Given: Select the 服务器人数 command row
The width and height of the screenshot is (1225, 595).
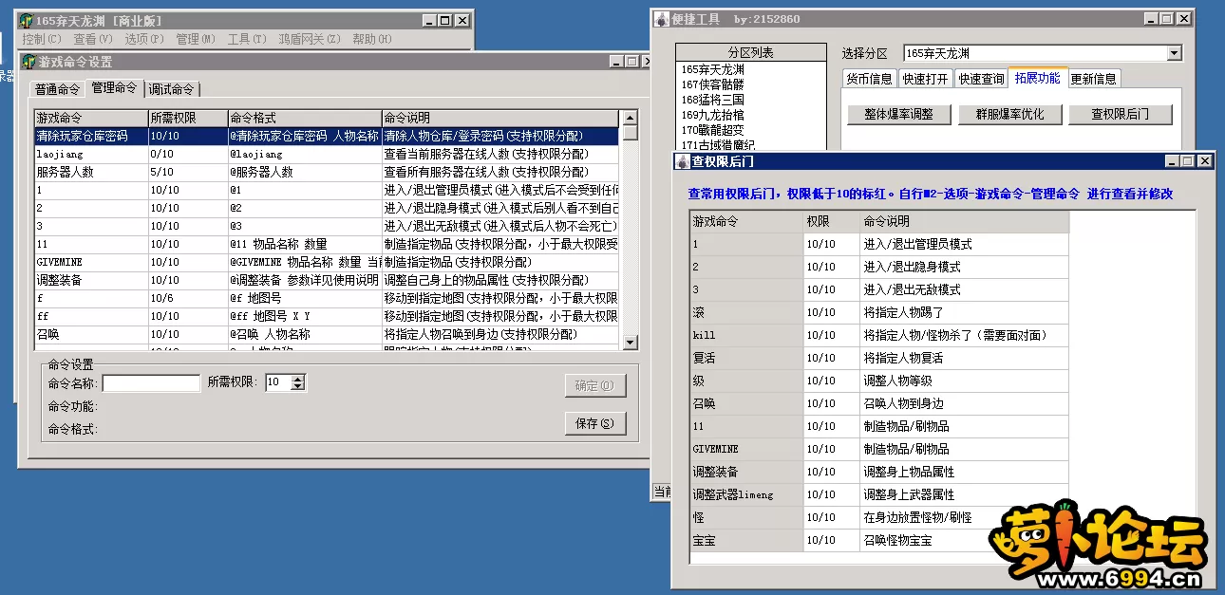Looking at the screenshot, I should click(x=327, y=172).
